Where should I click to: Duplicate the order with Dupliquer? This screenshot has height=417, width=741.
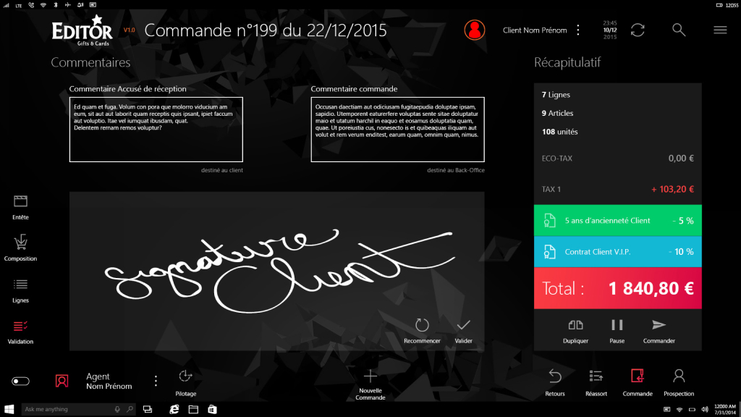pyautogui.click(x=575, y=327)
